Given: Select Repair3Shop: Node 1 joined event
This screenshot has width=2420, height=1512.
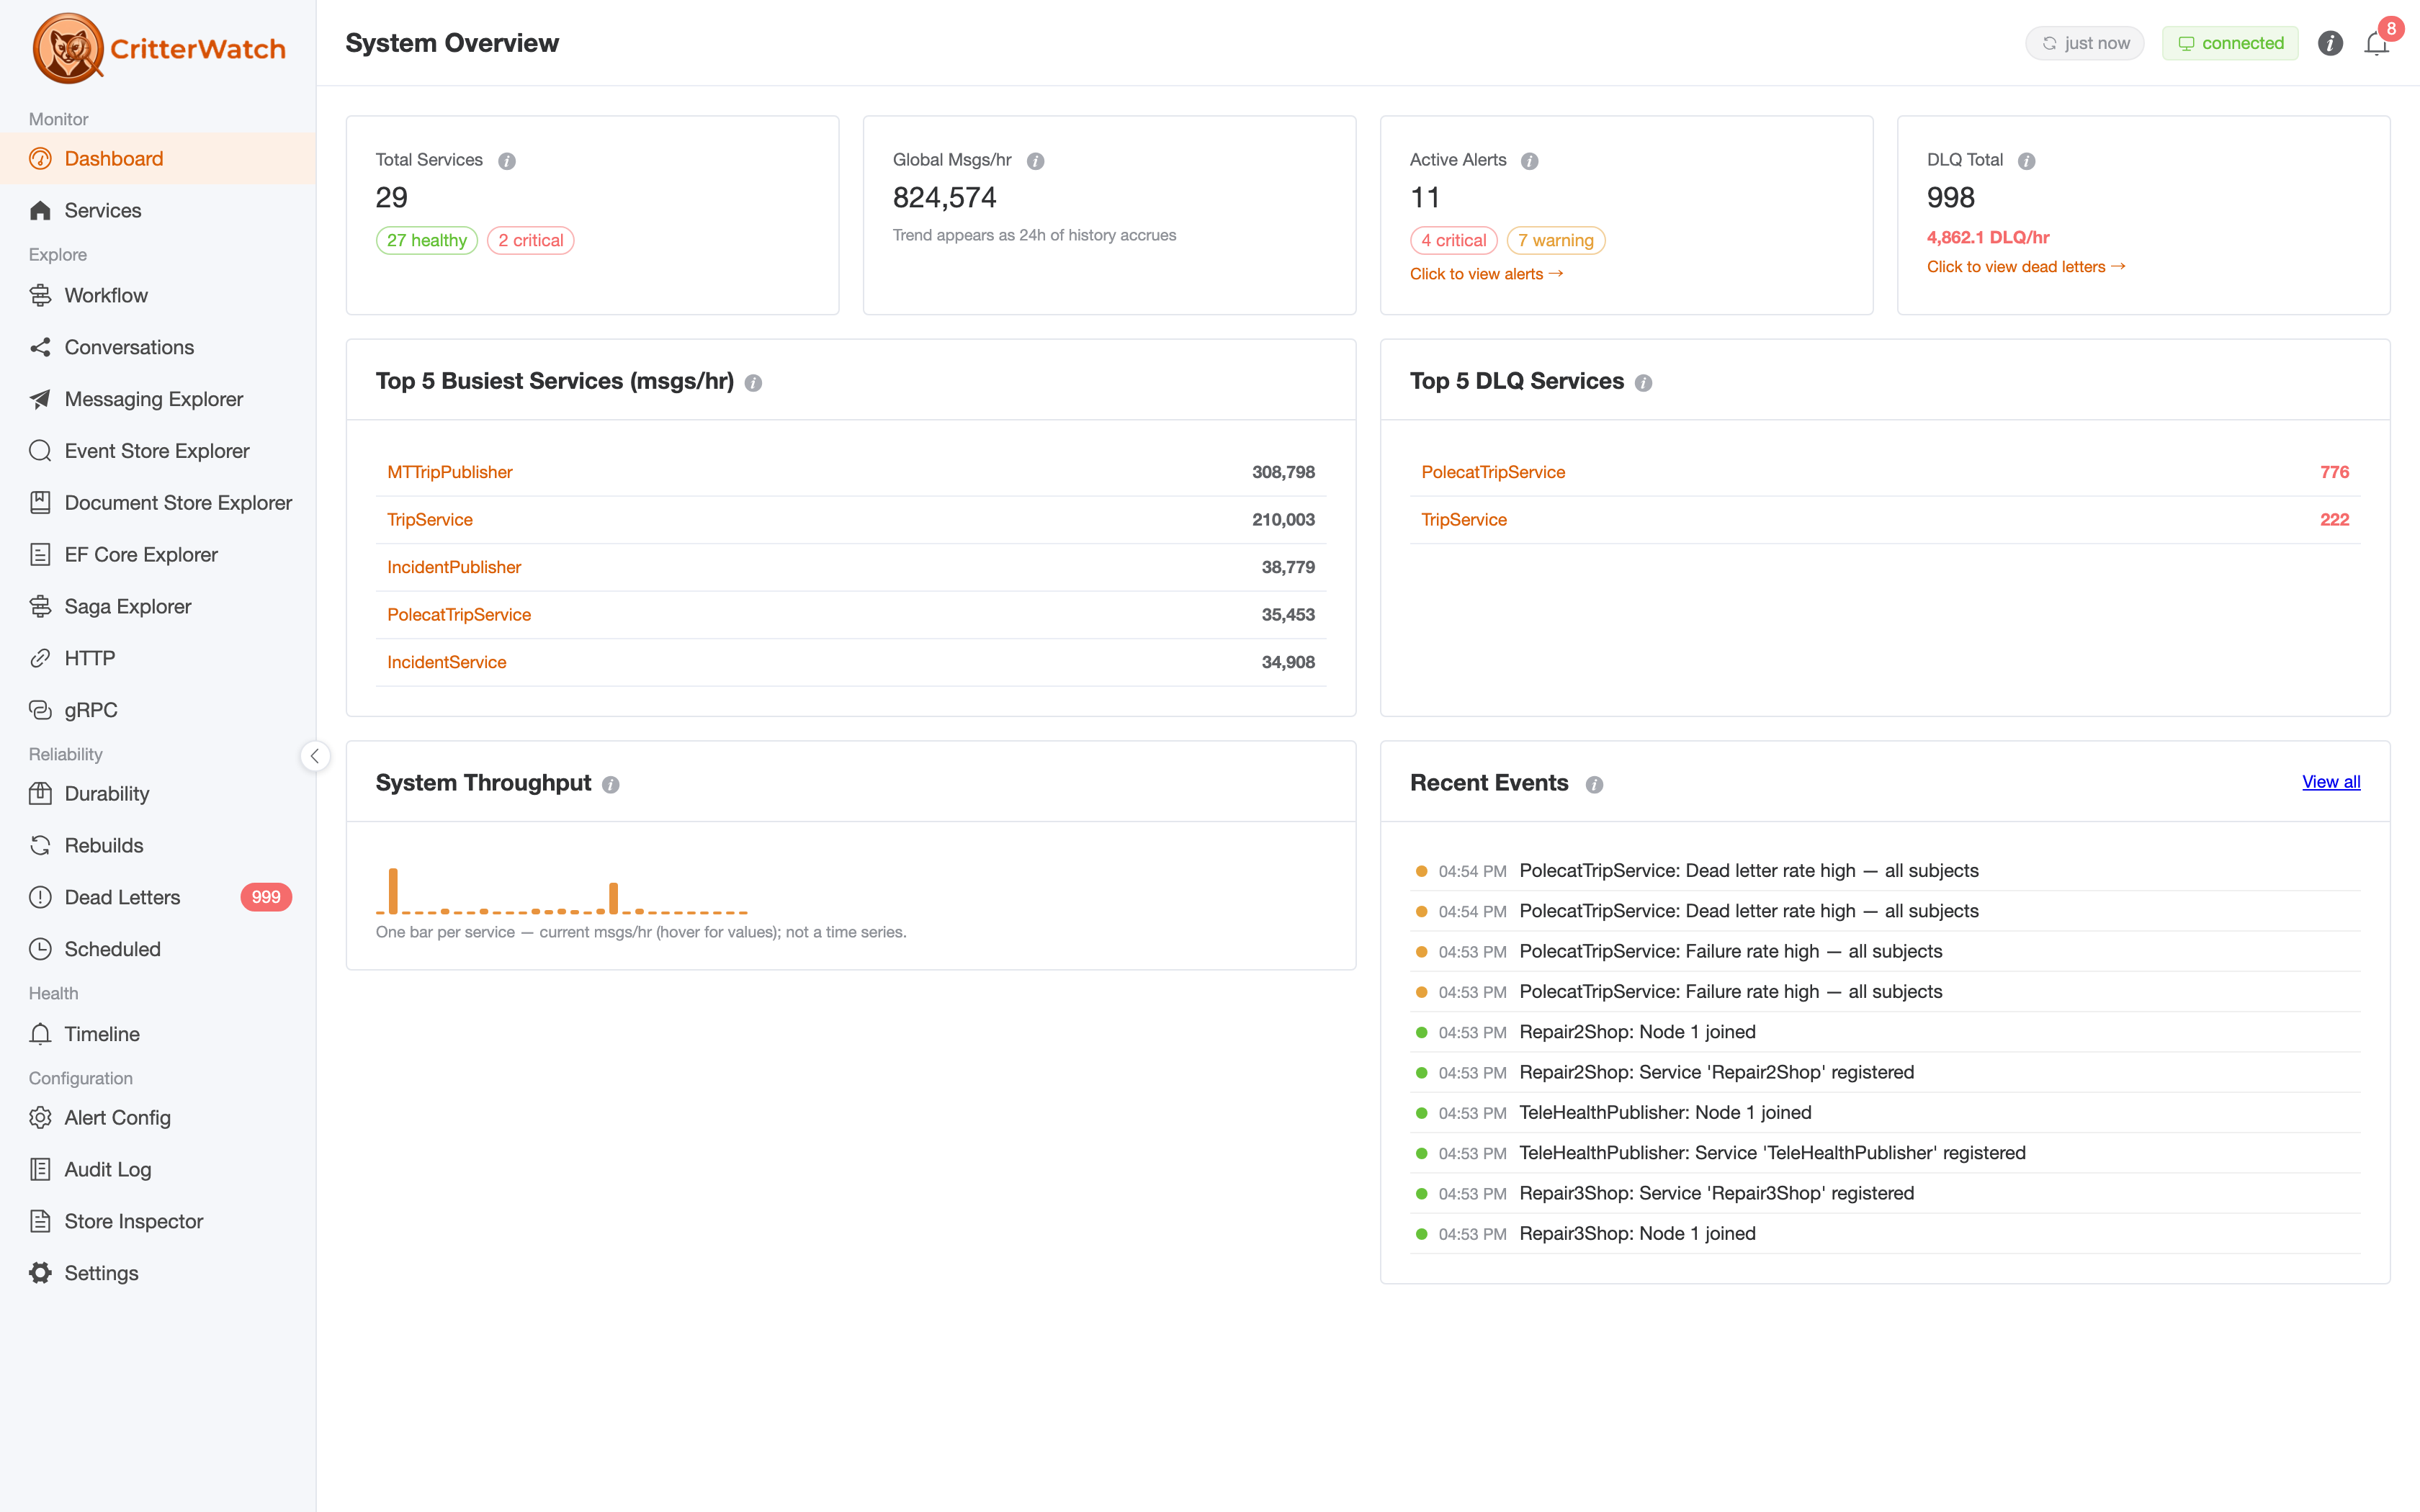Looking at the screenshot, I should 1885,1234.
